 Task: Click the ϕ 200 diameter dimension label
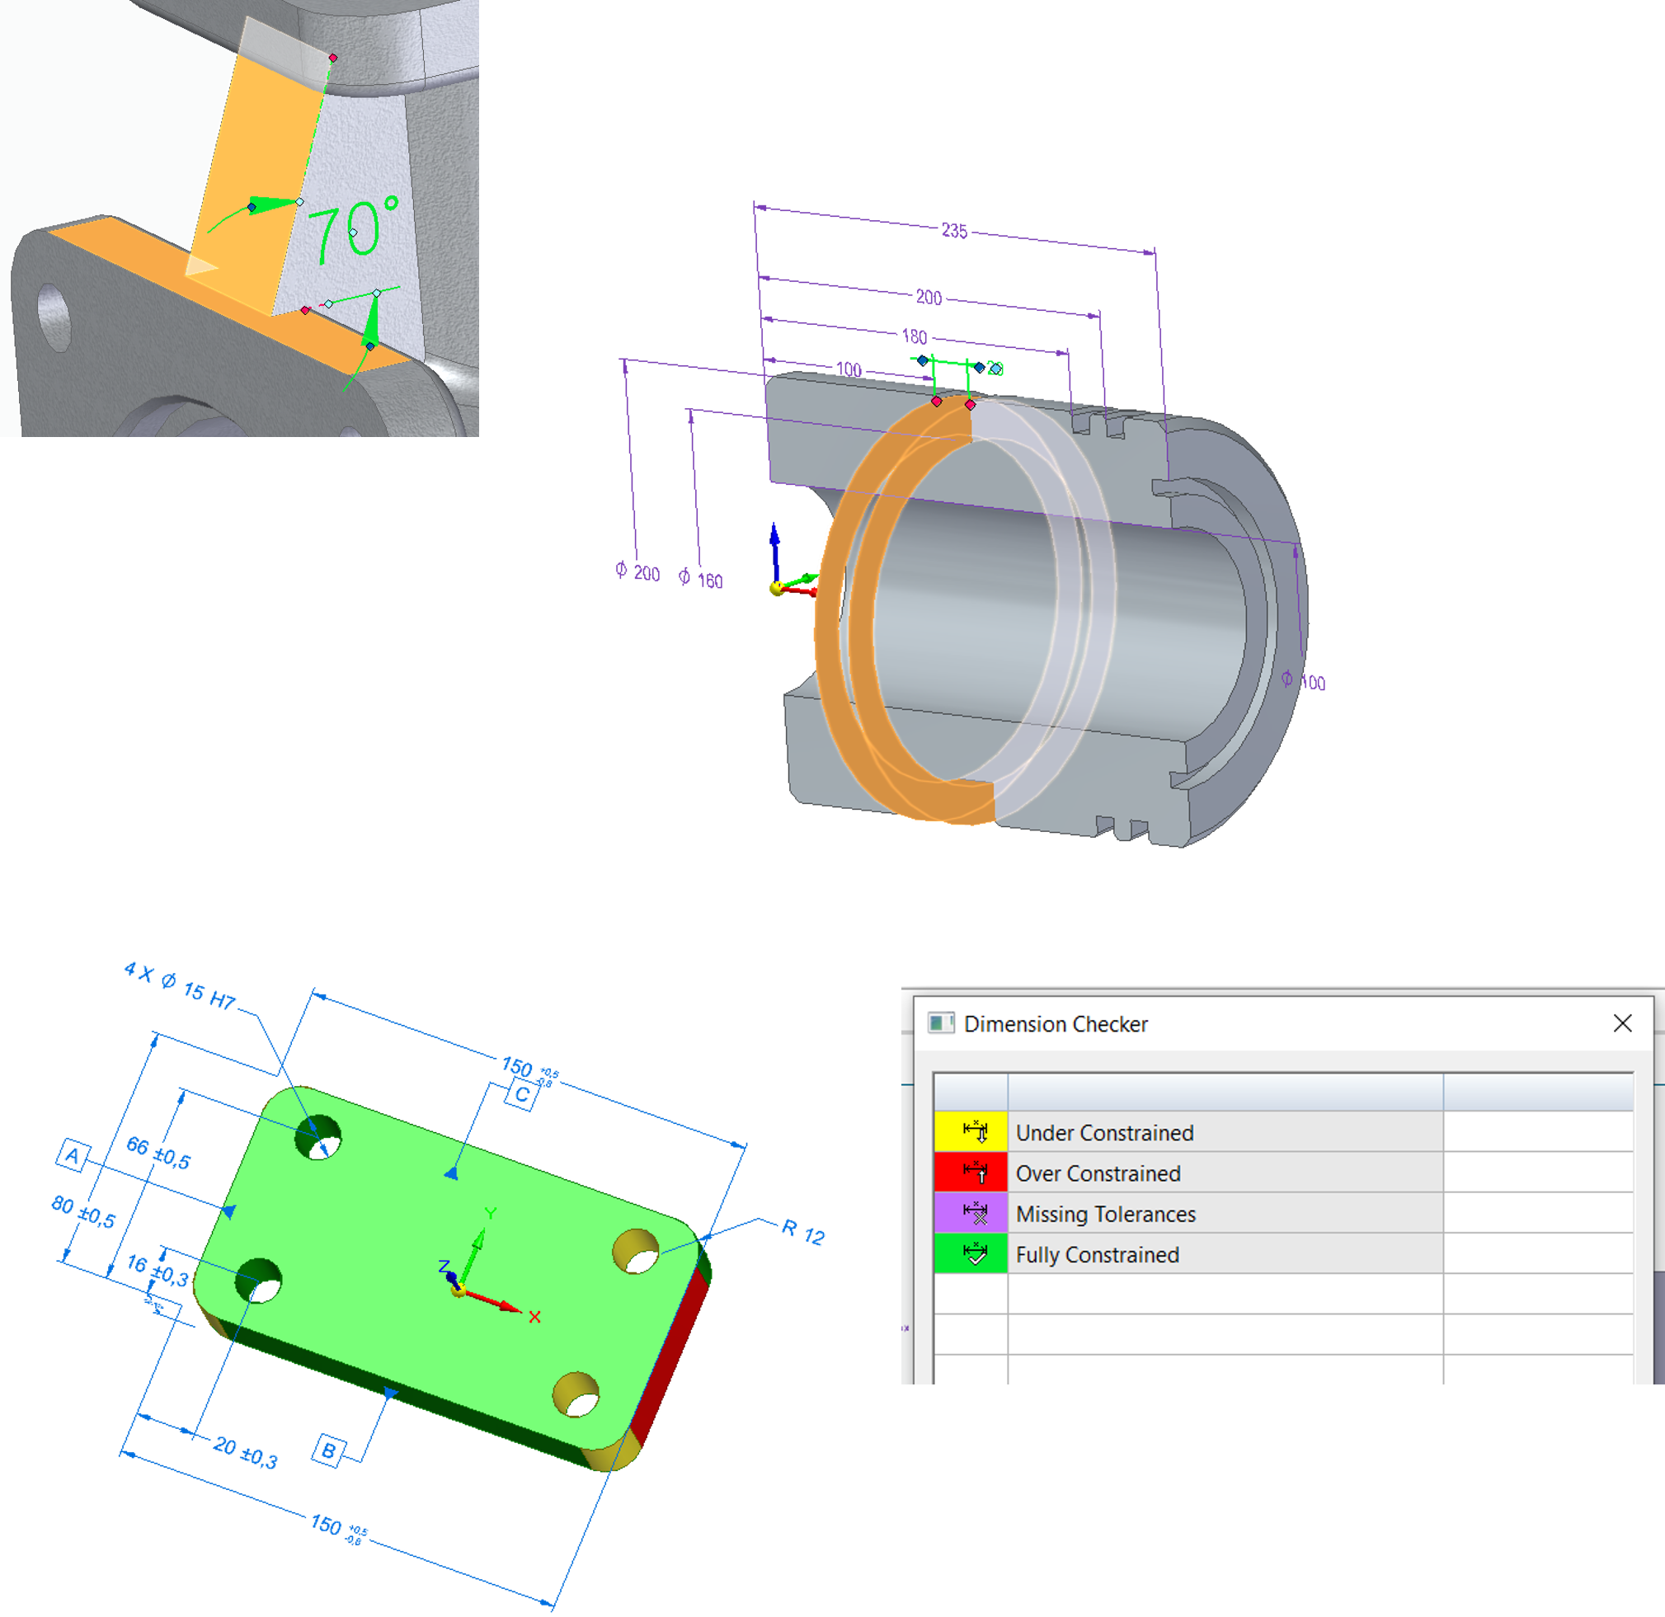click(638, 571)
